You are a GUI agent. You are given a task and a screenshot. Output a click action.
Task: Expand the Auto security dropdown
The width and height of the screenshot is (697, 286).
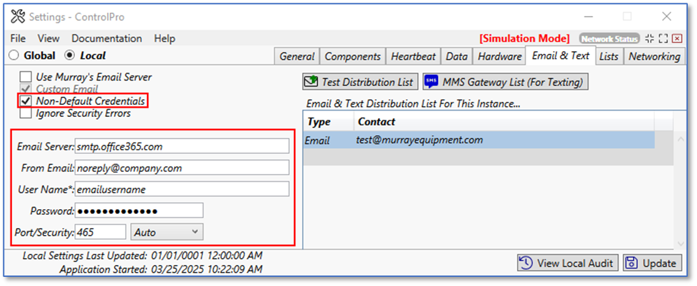tap(167, 231)
